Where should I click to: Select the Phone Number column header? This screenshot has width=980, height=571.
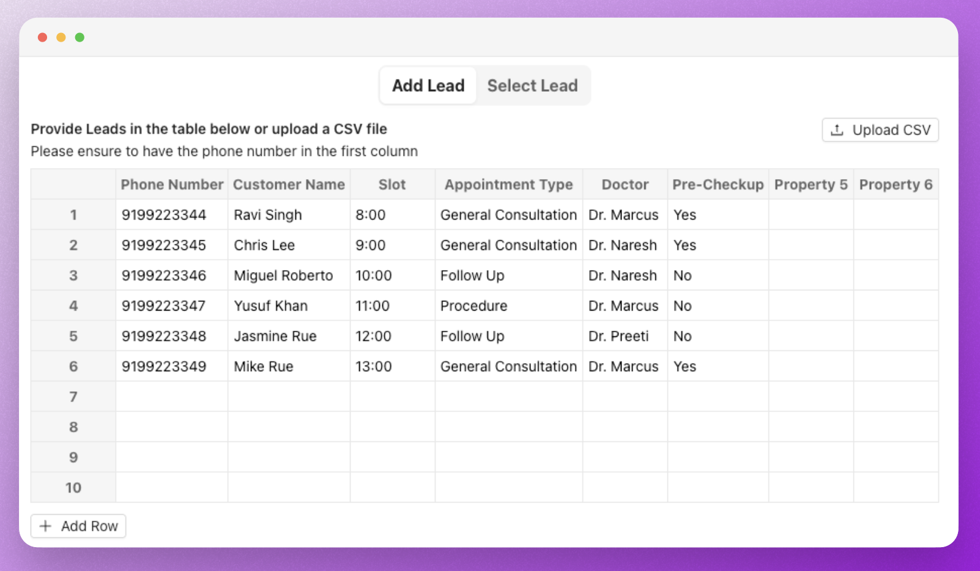[172, 185]
